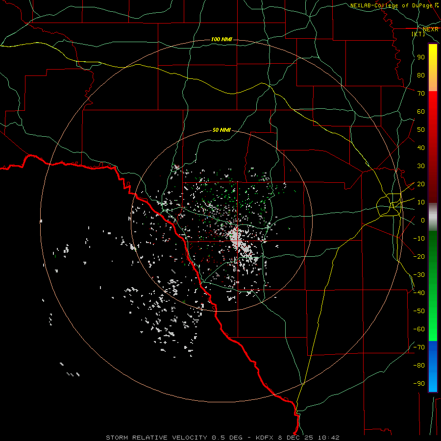The height and width of the screenshot is (441, 441).
Task: Select the positive 20 scale value
Action: [421, 184]
